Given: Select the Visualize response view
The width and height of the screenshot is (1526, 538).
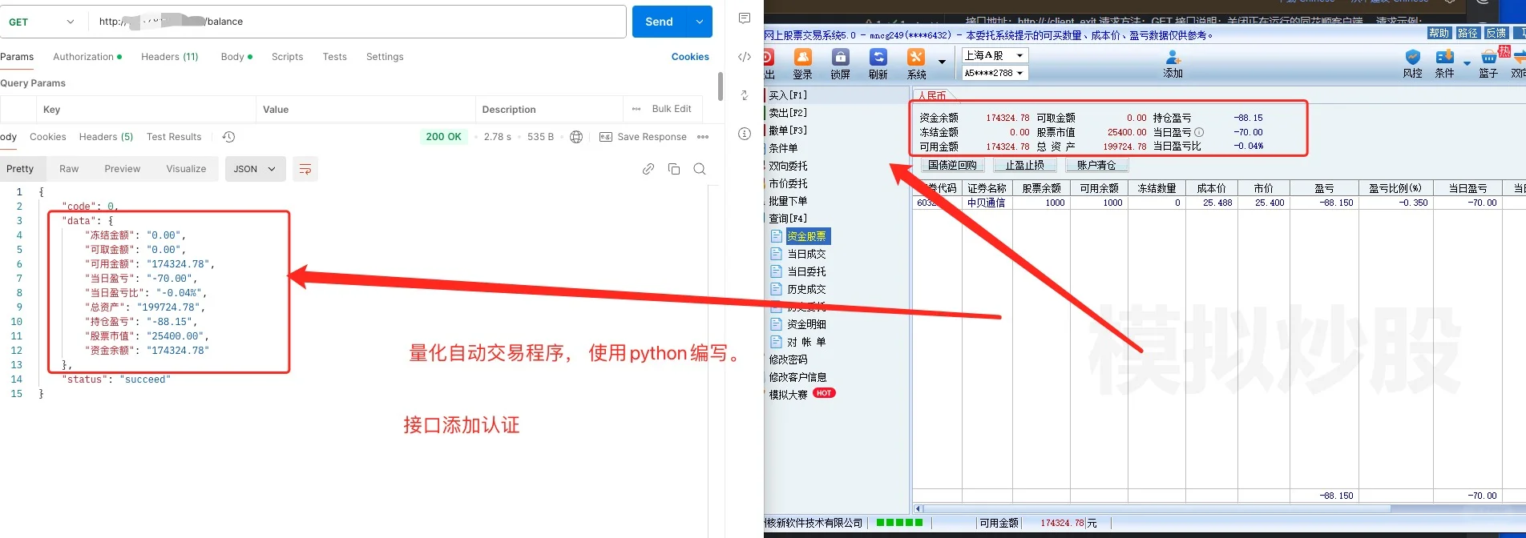Looking at the screenshot, I should (x=186, y=169).
